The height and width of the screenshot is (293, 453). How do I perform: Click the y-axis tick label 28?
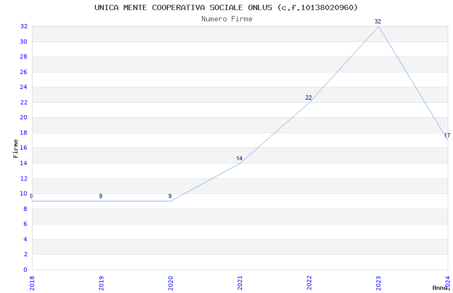tap(23, 56)
